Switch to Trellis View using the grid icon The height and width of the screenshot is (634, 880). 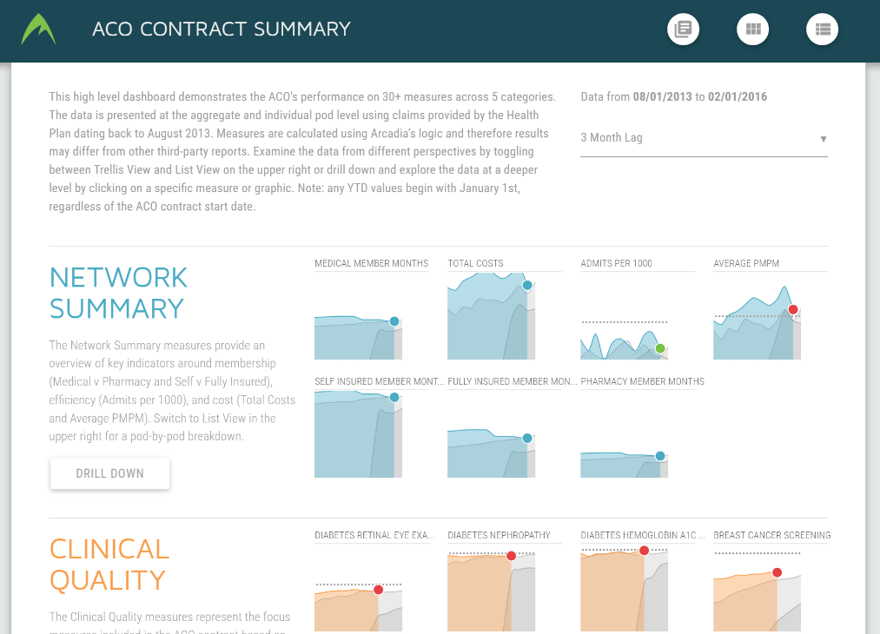click(752, 29)
